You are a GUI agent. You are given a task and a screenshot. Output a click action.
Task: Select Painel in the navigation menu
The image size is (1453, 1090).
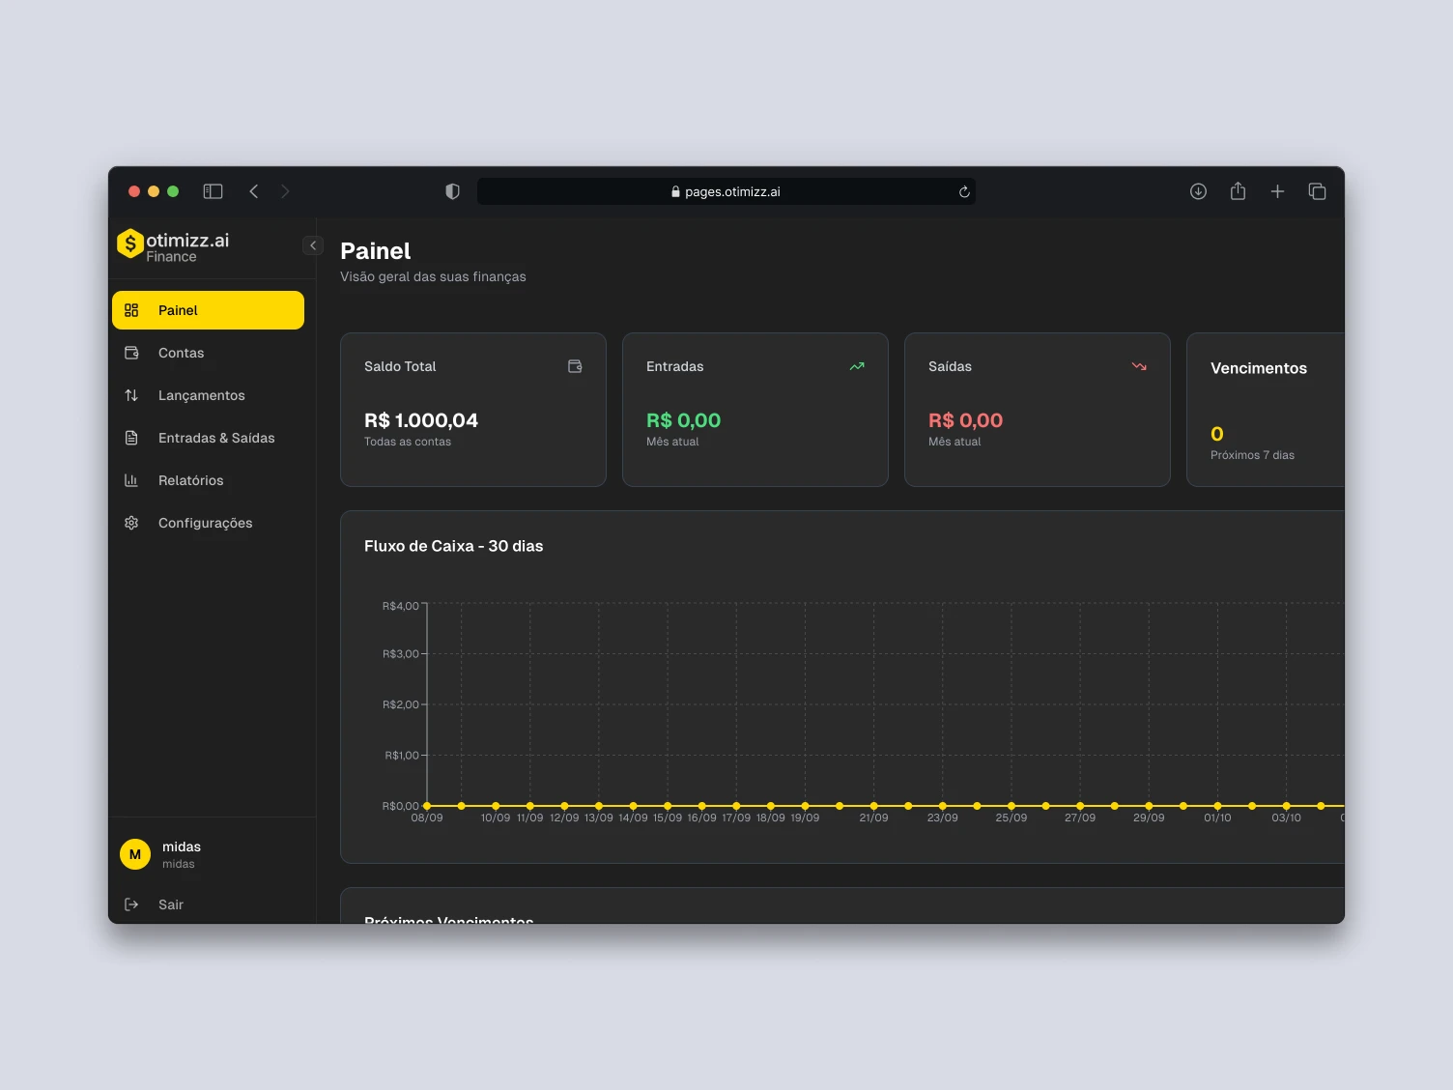[x=178, y=310]
